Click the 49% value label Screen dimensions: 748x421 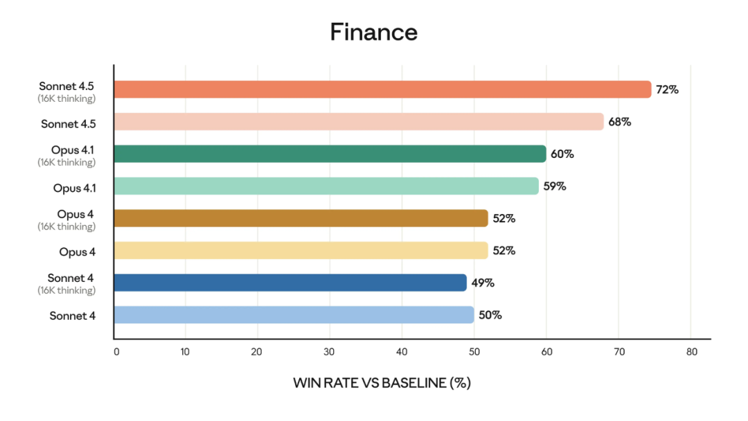click(483, 283)
